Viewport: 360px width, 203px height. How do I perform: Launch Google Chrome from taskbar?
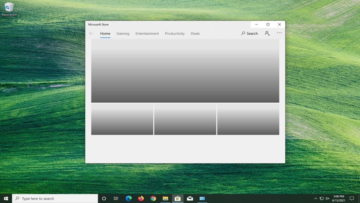click(153, 198)
